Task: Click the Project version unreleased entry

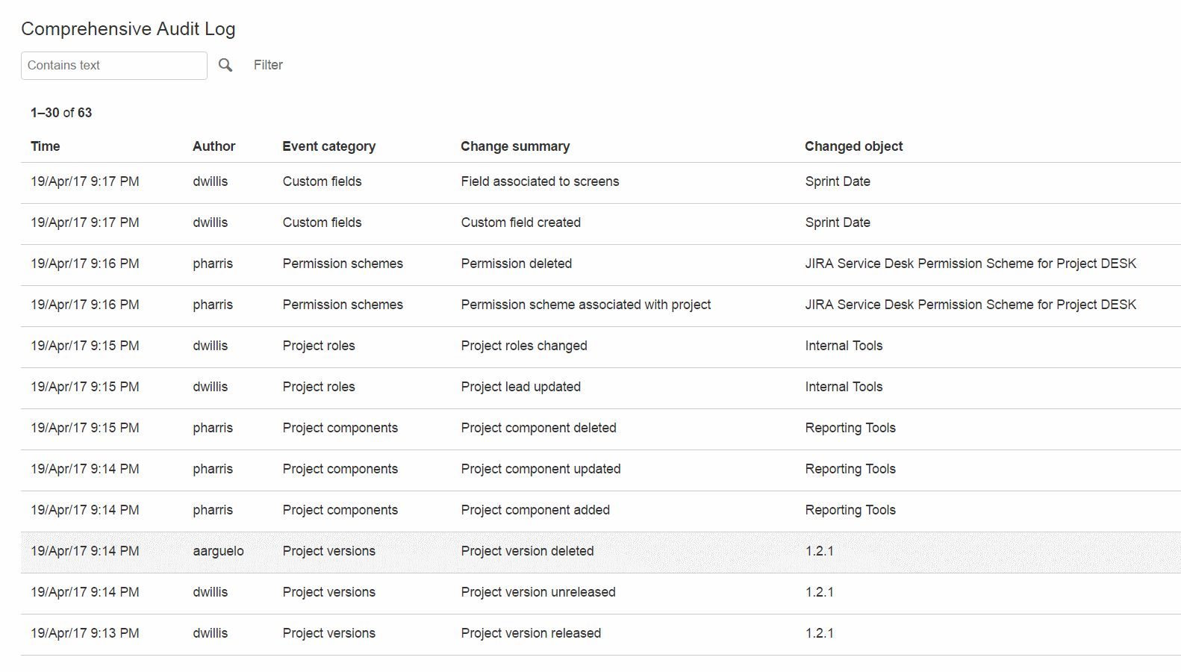Action: 537,592
